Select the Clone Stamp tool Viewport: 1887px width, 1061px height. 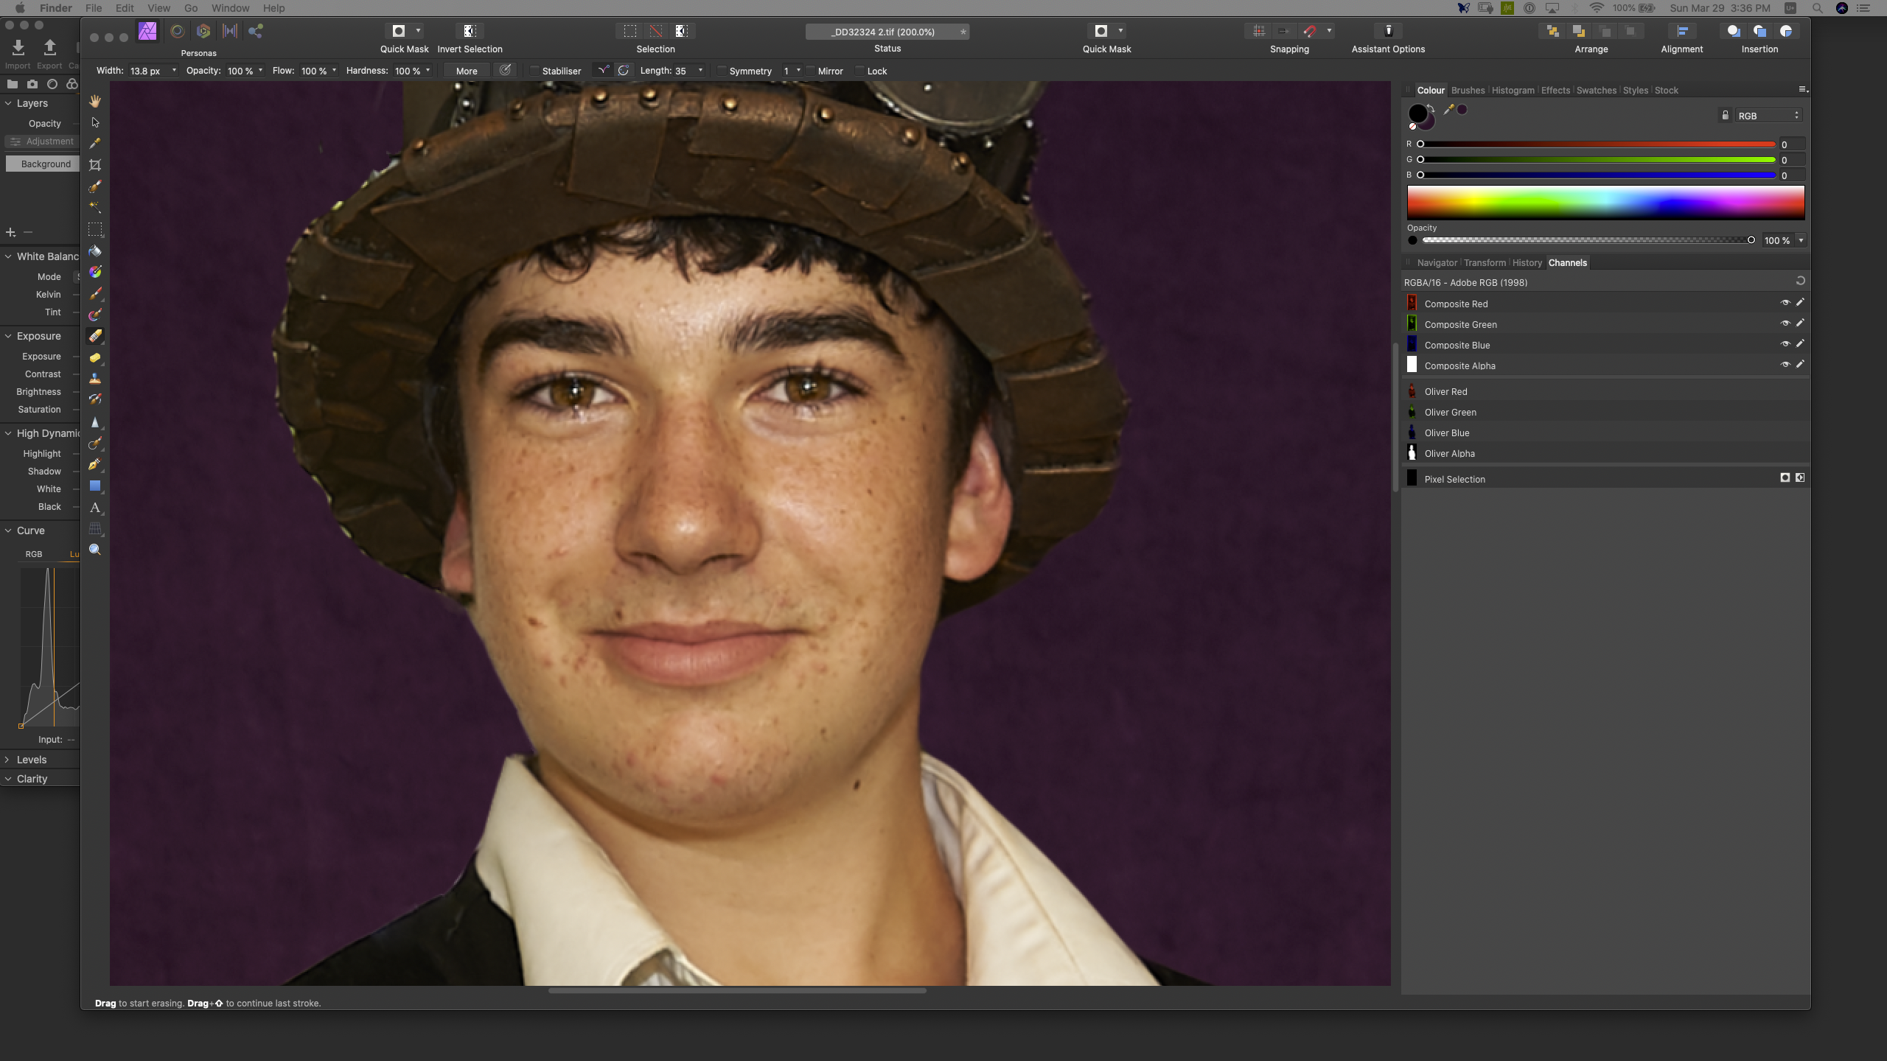click(95, 378)
